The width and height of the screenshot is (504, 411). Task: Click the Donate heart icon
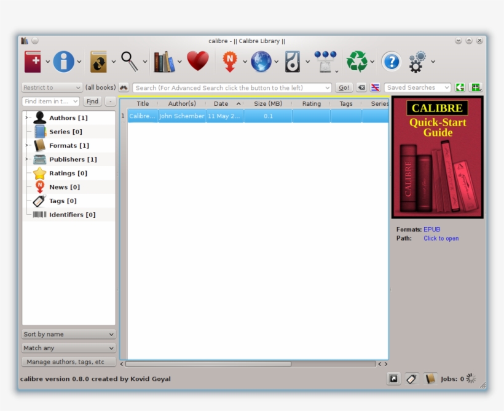(198, 61)
